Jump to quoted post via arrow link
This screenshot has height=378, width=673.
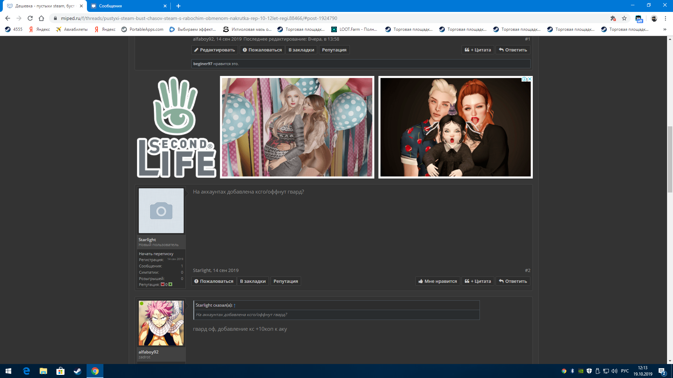234,306
